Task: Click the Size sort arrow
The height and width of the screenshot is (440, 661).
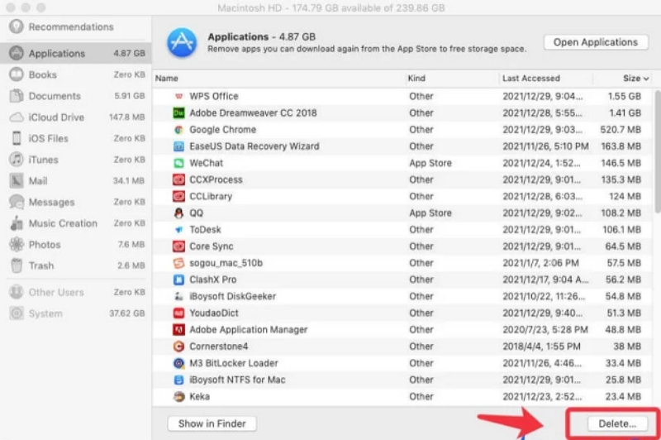Action: coord(646,79)
